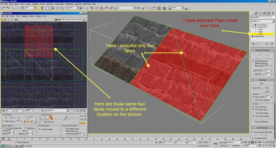Viewport: 276px width, 148px height.
Task: Select Edge sub-object in modifier stack
Action: tap(260, 32)
